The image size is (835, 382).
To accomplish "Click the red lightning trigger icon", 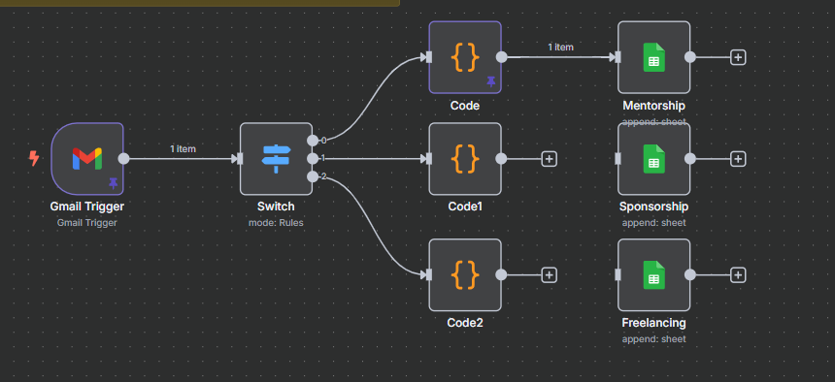I will coord(34,158).
